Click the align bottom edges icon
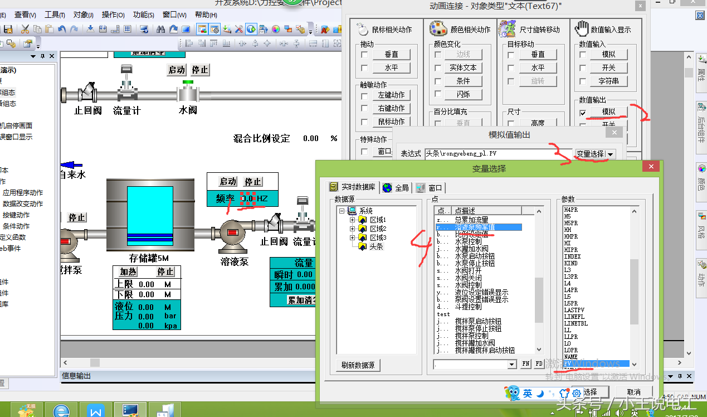Image resolution: width=707 pixels, height=417 pixels. tap(227, 43)
